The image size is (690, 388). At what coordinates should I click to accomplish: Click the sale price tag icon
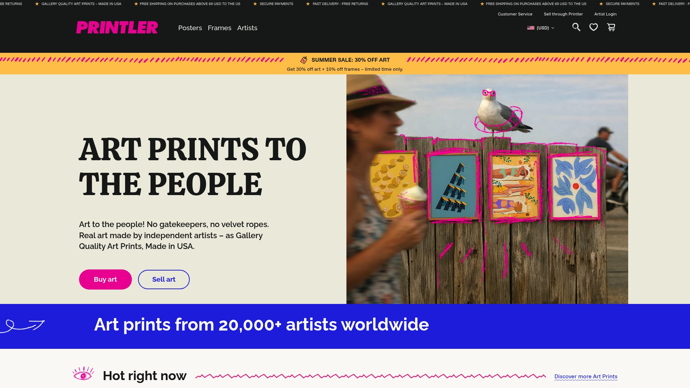(304, 60)
